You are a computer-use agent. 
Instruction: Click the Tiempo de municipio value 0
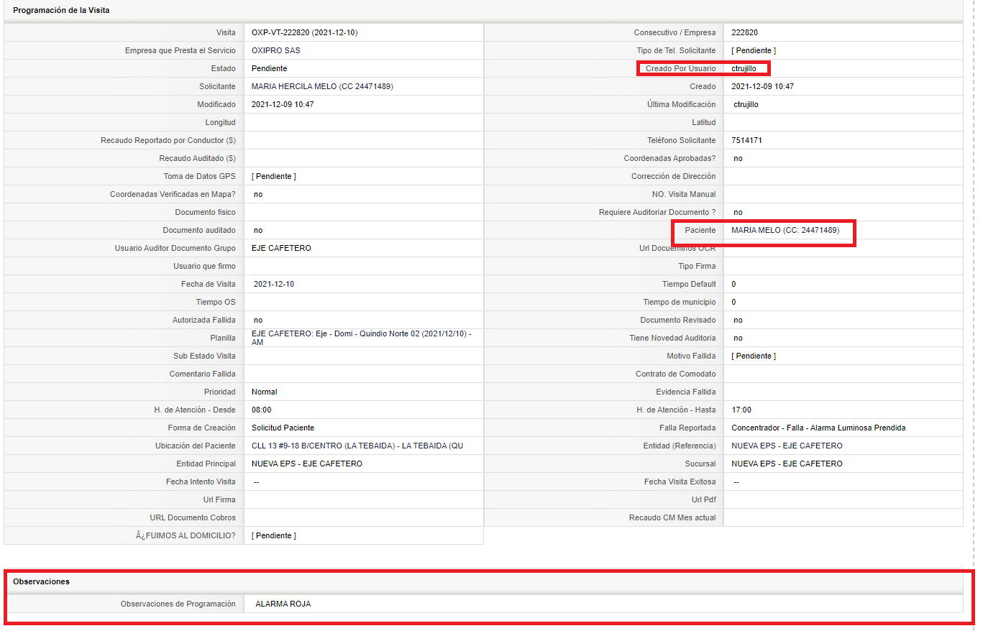coord(733,302)
